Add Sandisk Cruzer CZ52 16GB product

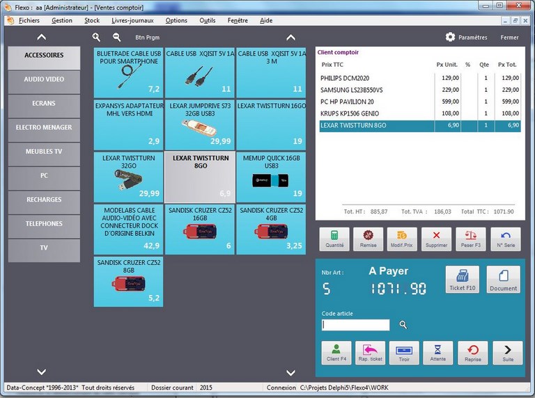click(x=200, y=230)
